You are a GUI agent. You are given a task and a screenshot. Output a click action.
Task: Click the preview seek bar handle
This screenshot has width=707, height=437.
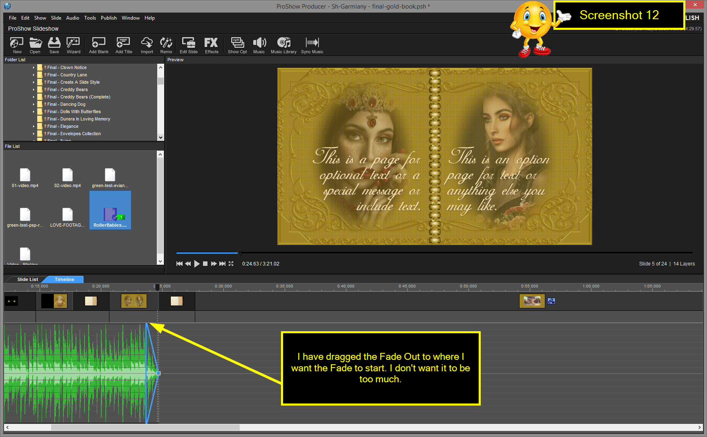(x=240, y=253)
